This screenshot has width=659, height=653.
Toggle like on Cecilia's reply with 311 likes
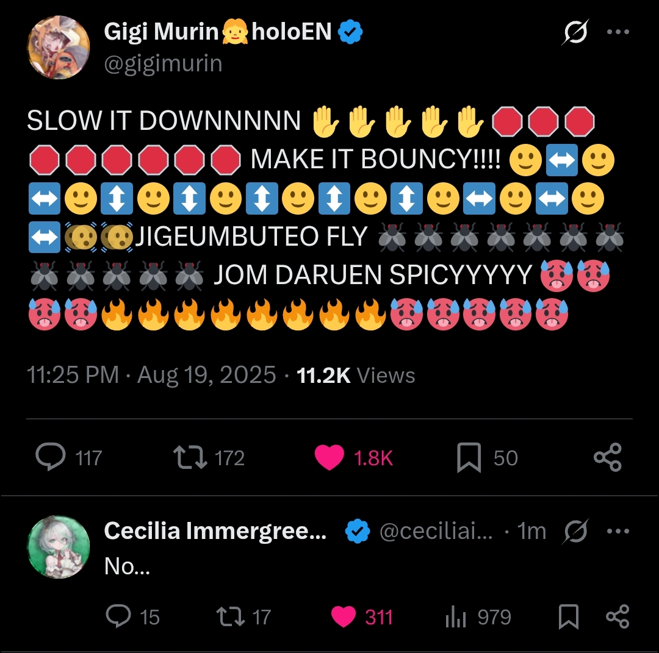(344, 617)
